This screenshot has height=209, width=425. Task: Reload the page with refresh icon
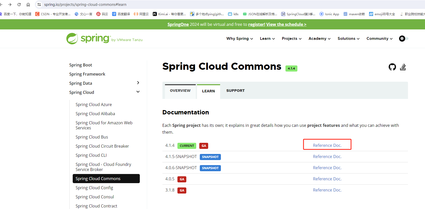pos(19,5)
